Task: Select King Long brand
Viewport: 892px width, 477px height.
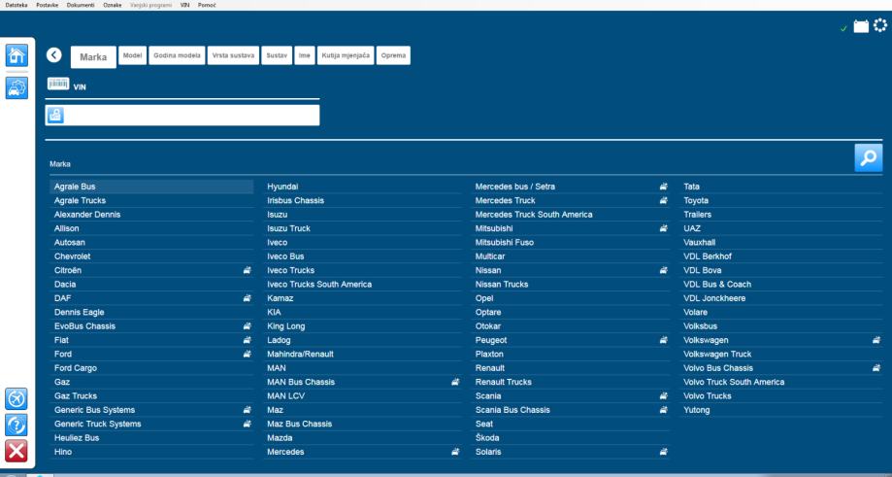Action: 363,326
